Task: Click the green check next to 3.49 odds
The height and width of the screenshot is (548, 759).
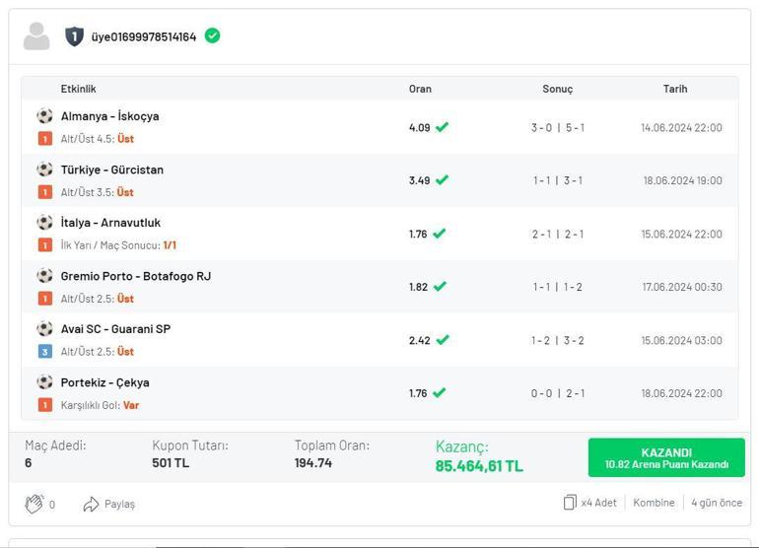Action: click(x=442, y=180)
